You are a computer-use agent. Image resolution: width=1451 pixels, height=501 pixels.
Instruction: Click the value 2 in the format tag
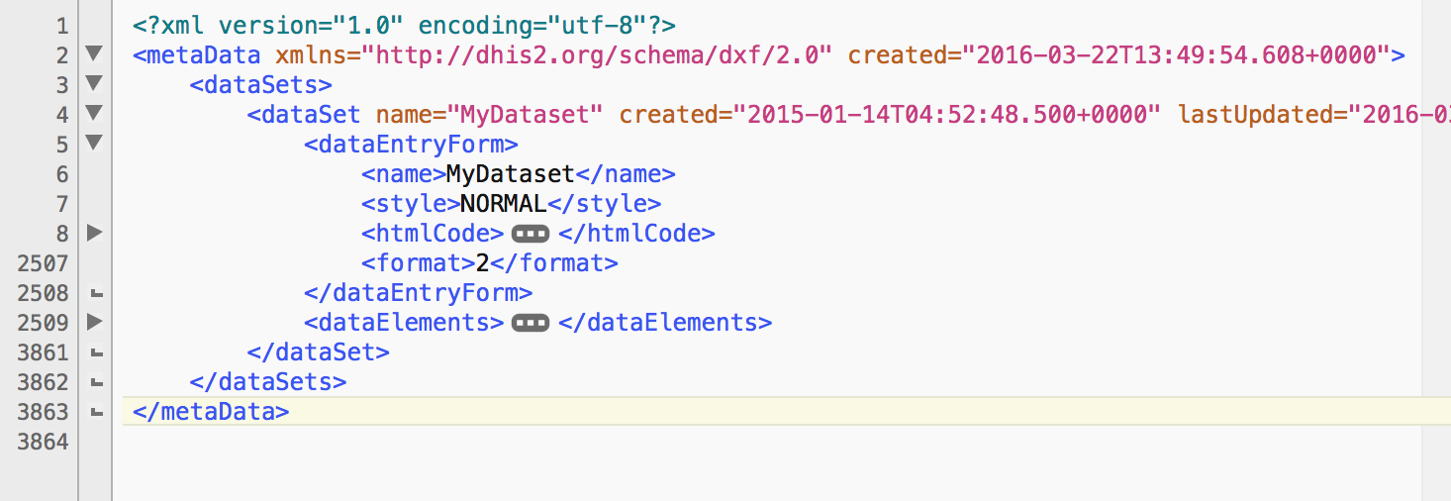click(x=483, y=263)
